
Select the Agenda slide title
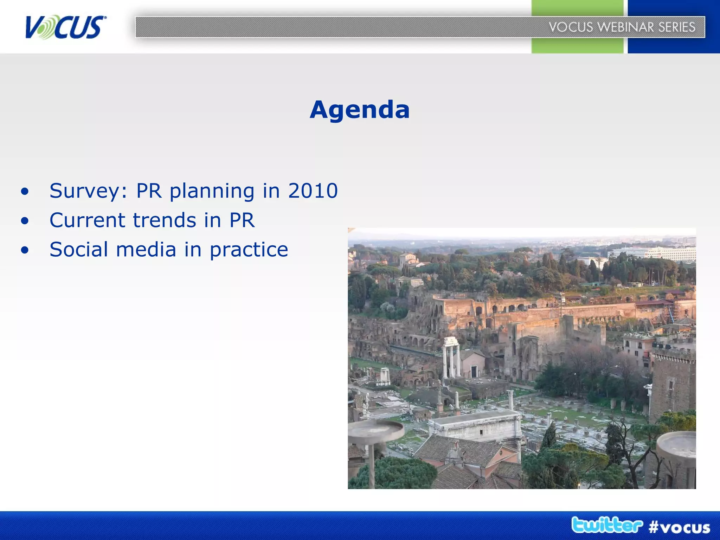click(x=360, y=110)
